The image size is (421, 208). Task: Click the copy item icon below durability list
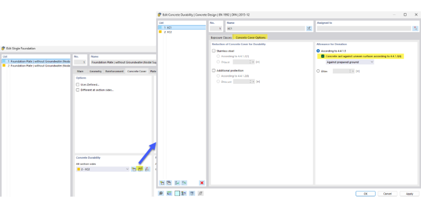tap(169, 182)
